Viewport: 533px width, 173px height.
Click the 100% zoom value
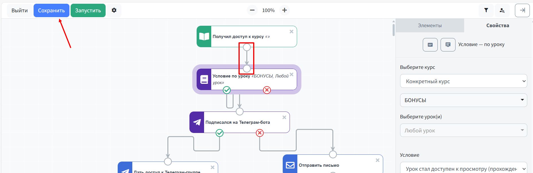tap(268, 10)
